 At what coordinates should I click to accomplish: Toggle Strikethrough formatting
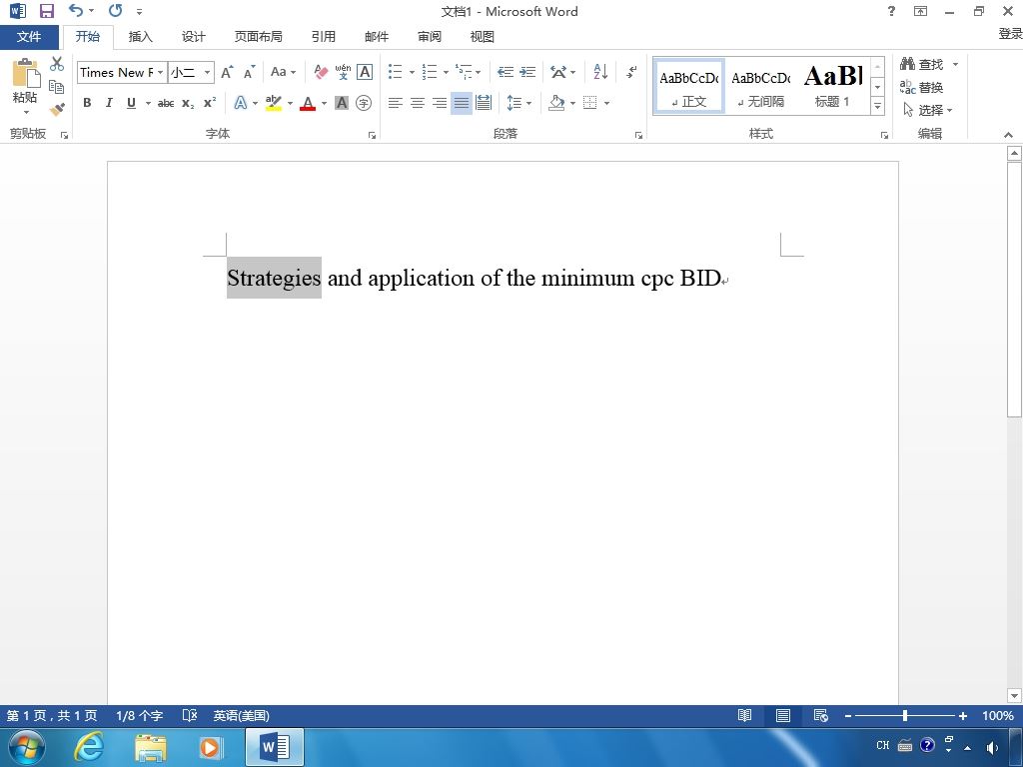coord(166,103)
